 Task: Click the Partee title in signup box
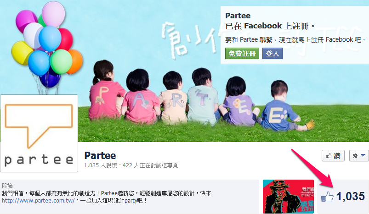(x=238, y=16)
